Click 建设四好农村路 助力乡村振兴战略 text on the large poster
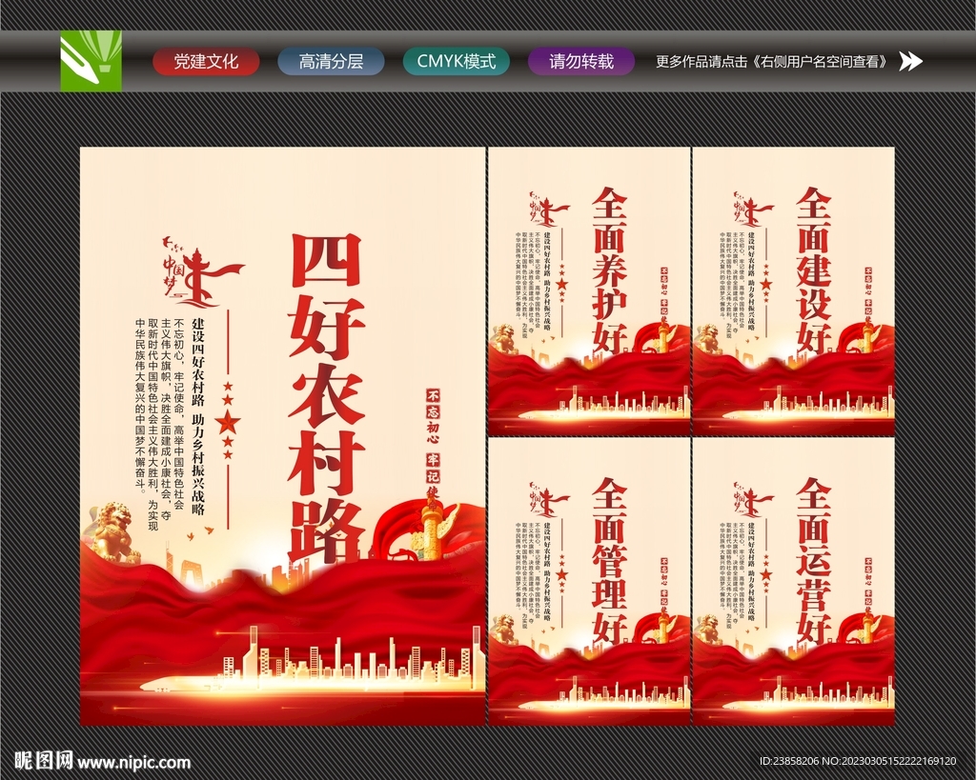976x780 pixels. tap(198, 417)
